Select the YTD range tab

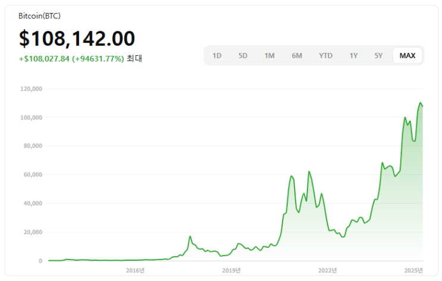coord(325,55)
